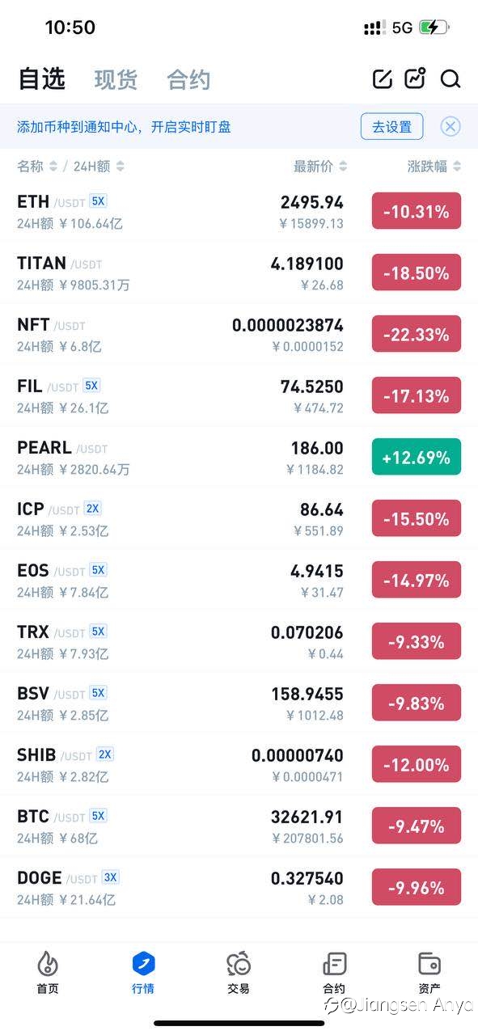The width and height of the screenshot is (478, 1035).
Task: Dismiss the notification banner with X icon
Action: 451,126
